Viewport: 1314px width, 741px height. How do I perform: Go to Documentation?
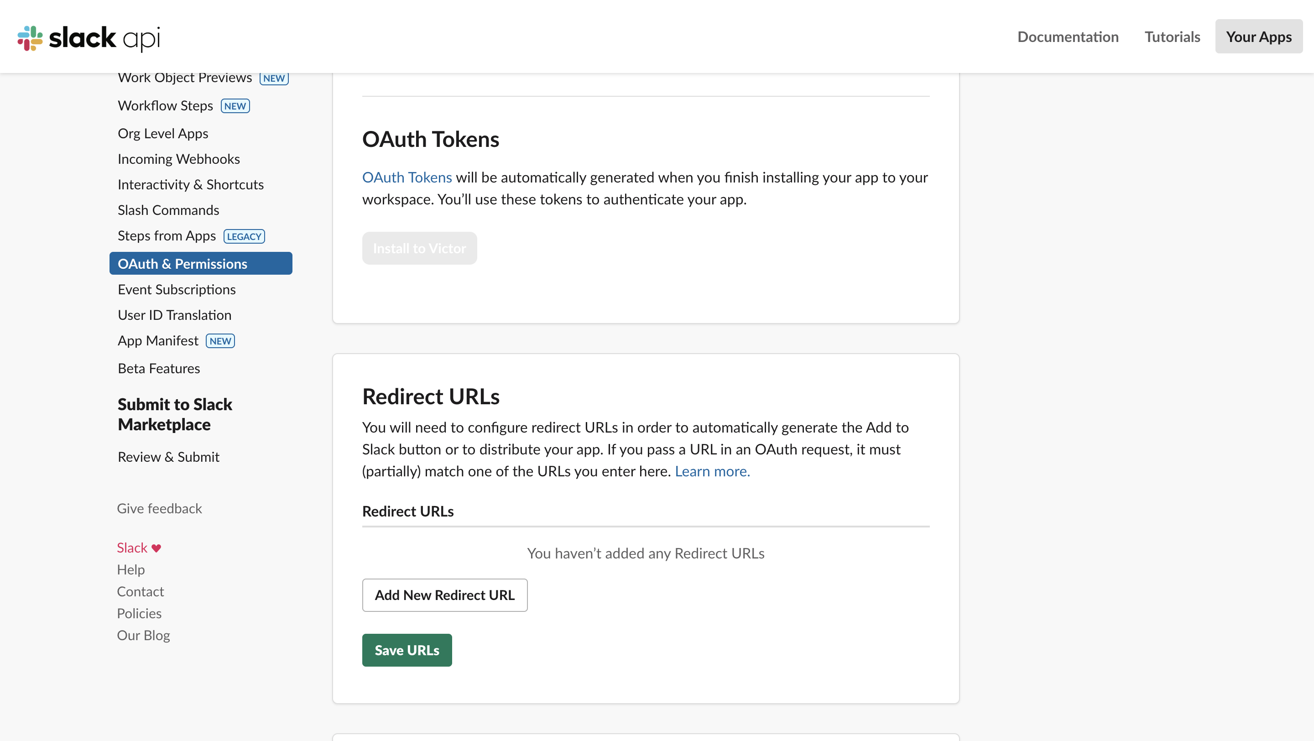[x=1068, y=36]
